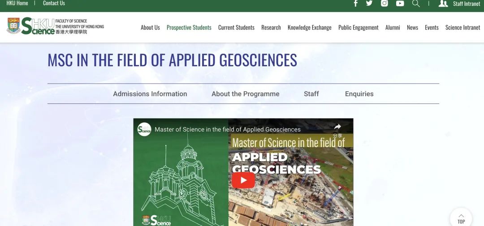Play the Applied Geosciences video
The image size is (484, 226).
(x=243, y=180)
